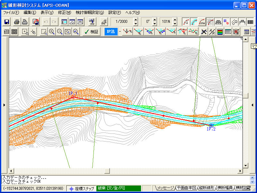Toggle the 座標スナップ coordinate snap
Viewport: 257px width, 193px height.
pos(82,188)
